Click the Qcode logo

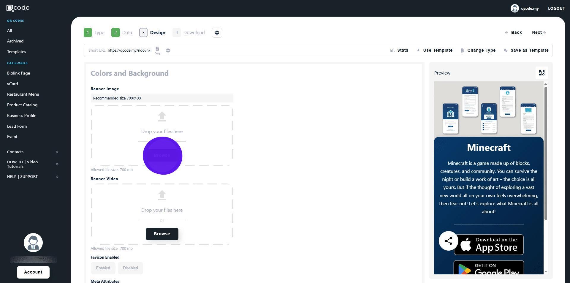pos(18,8)
